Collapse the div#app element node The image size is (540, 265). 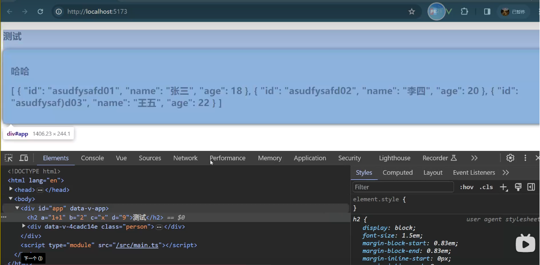(x=17, y=208)
